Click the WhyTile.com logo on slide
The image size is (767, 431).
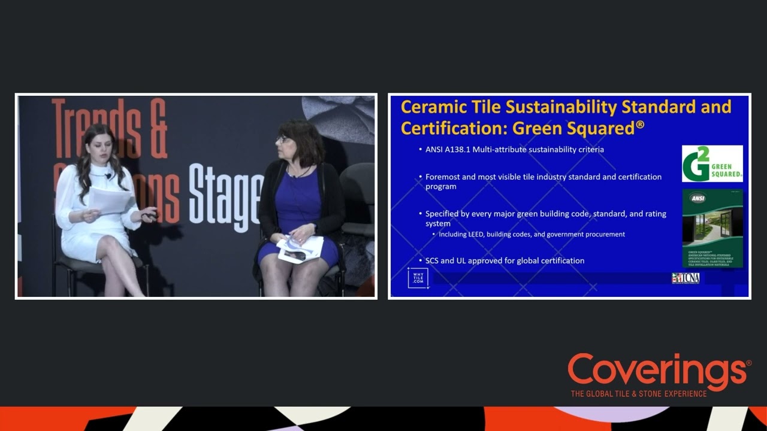418,278
